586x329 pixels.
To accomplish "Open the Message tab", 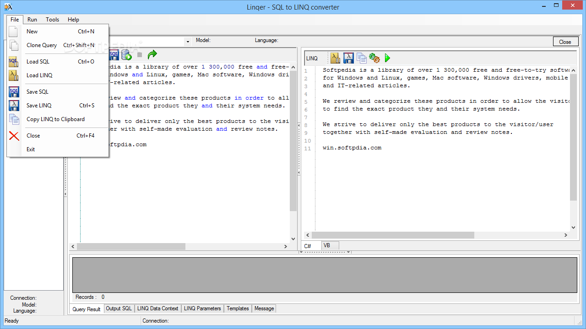I will pos(264,308).
